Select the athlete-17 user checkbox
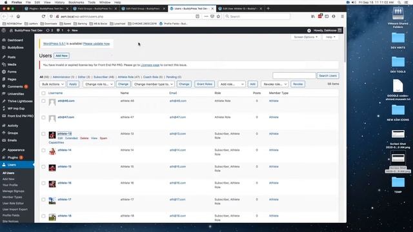Screen dimensions: 413x232 click(43, 200)
